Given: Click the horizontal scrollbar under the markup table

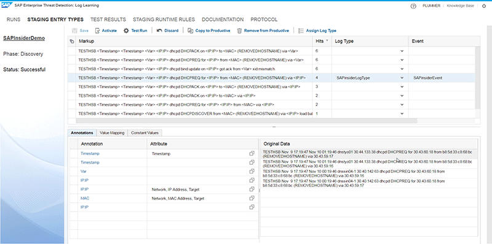Looking at the screenshot, I should coord(247,121).
